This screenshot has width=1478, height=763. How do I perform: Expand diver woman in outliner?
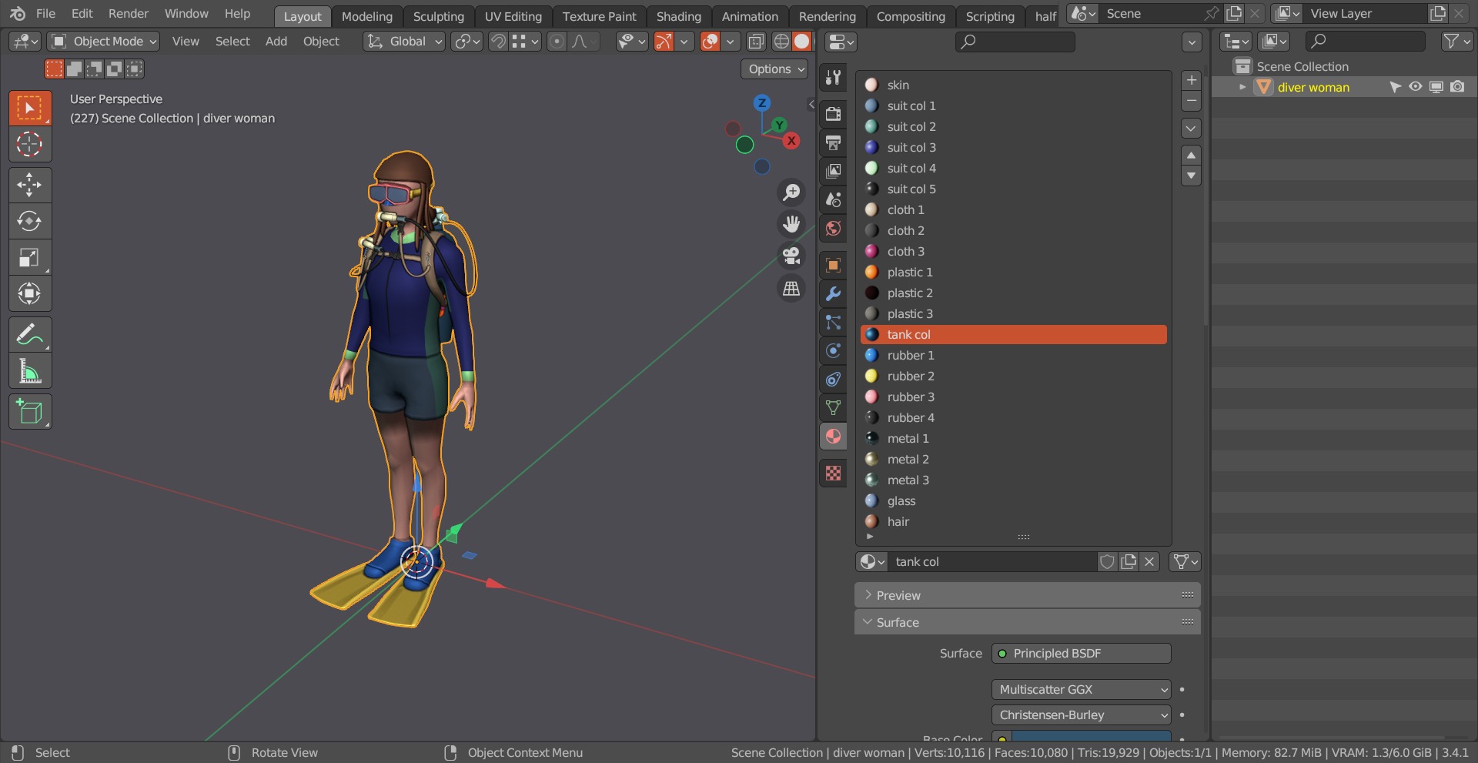[1242, 87]
